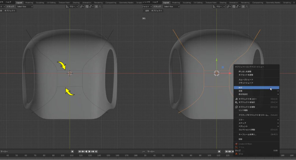The width and height of the screenshot is (296, 160).
Task: Open proportional falloff icon in left window
Action: (x=100, y=7)
